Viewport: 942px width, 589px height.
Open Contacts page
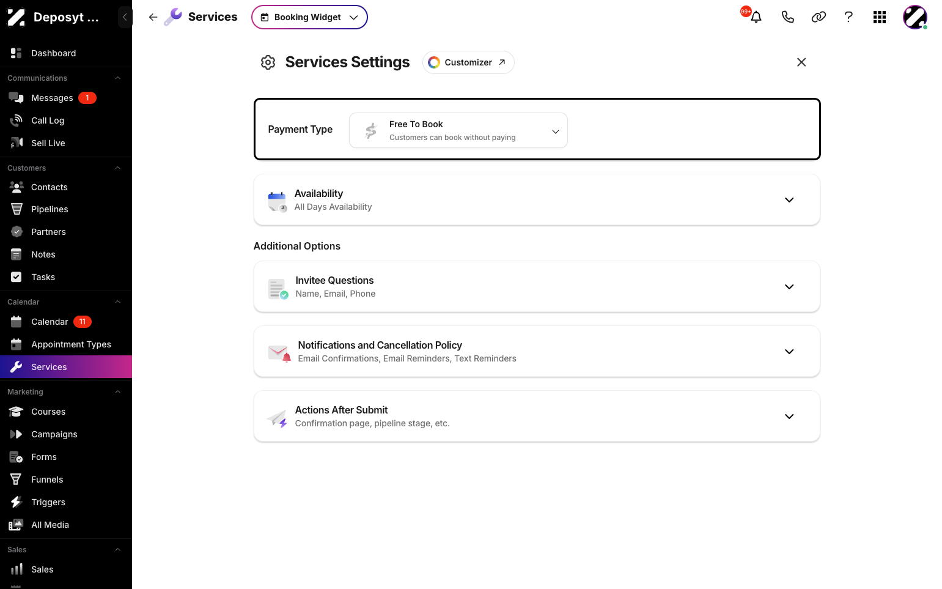(x=66, y=187)
